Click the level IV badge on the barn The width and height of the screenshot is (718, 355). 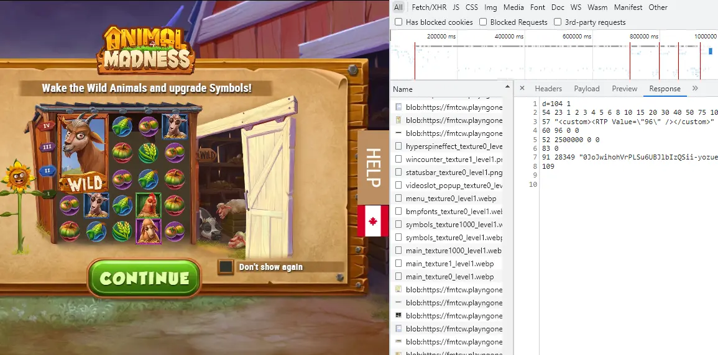47,125
